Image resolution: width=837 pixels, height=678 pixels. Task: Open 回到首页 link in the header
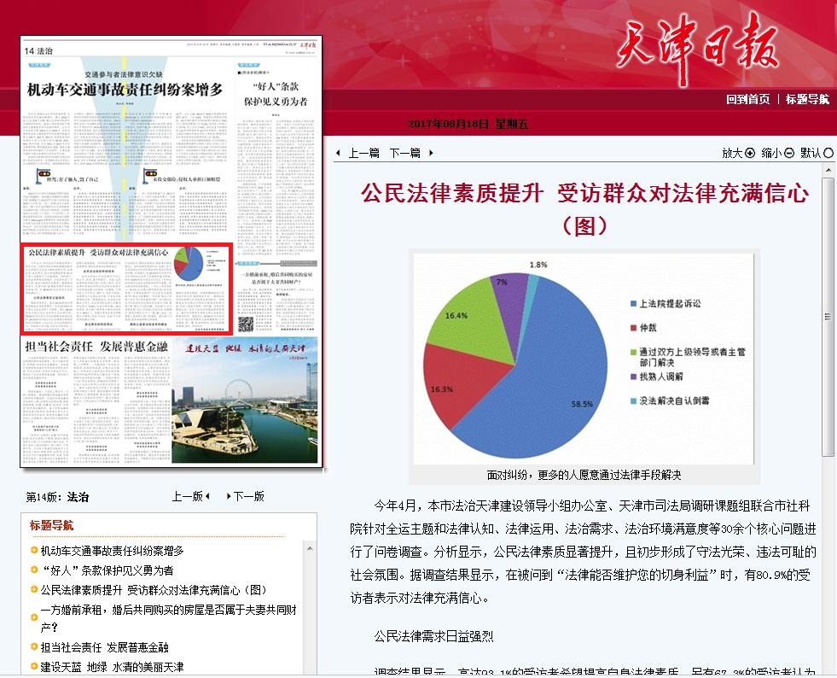(x=748, y=99)
